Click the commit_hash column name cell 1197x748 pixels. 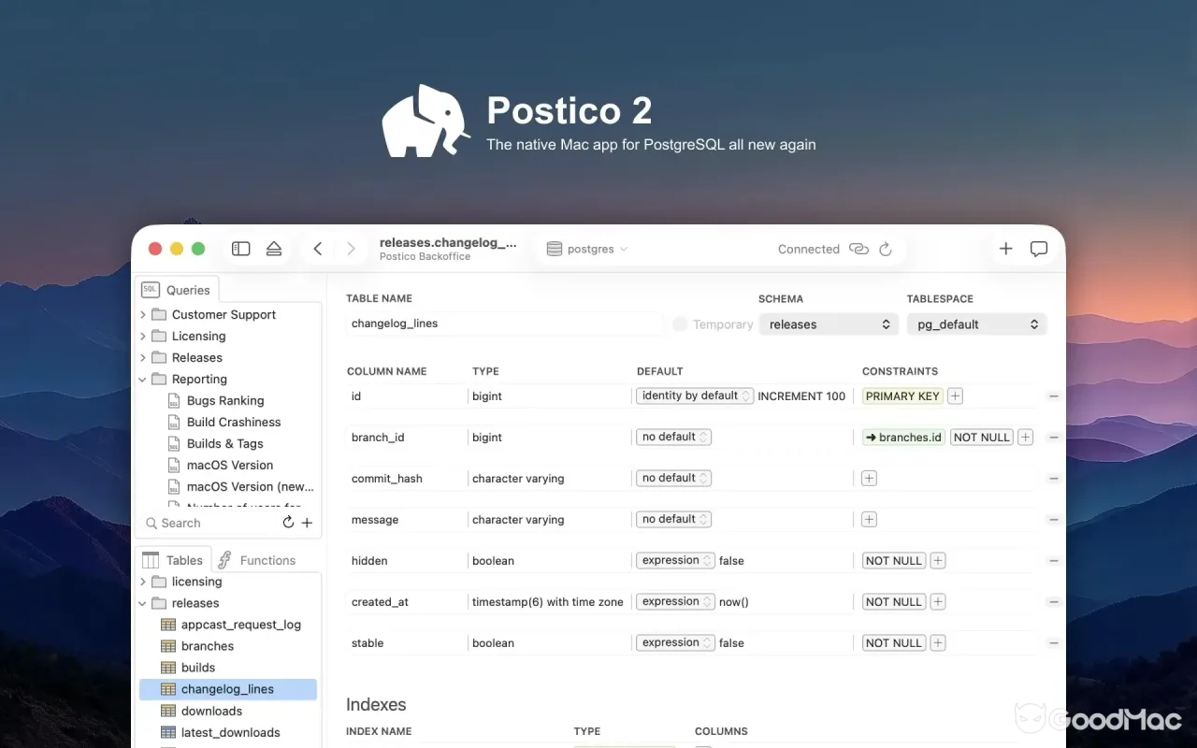click(406, 479)
